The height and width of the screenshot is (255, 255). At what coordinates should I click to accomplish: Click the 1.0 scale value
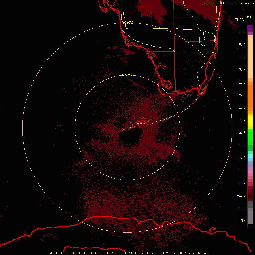[x=242, y=170]
